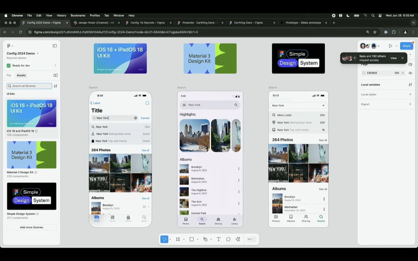Open asset filter settings icon beside search
The height and width of the screenshot is (261, 418).
[55, 86]
